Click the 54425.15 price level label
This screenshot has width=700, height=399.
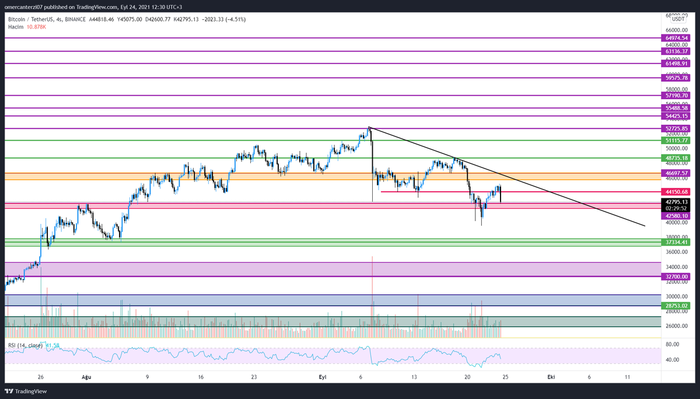point(676,116)
